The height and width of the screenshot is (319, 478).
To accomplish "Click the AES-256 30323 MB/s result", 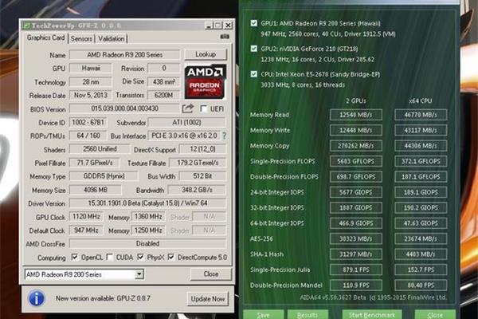I will point(356,238).
